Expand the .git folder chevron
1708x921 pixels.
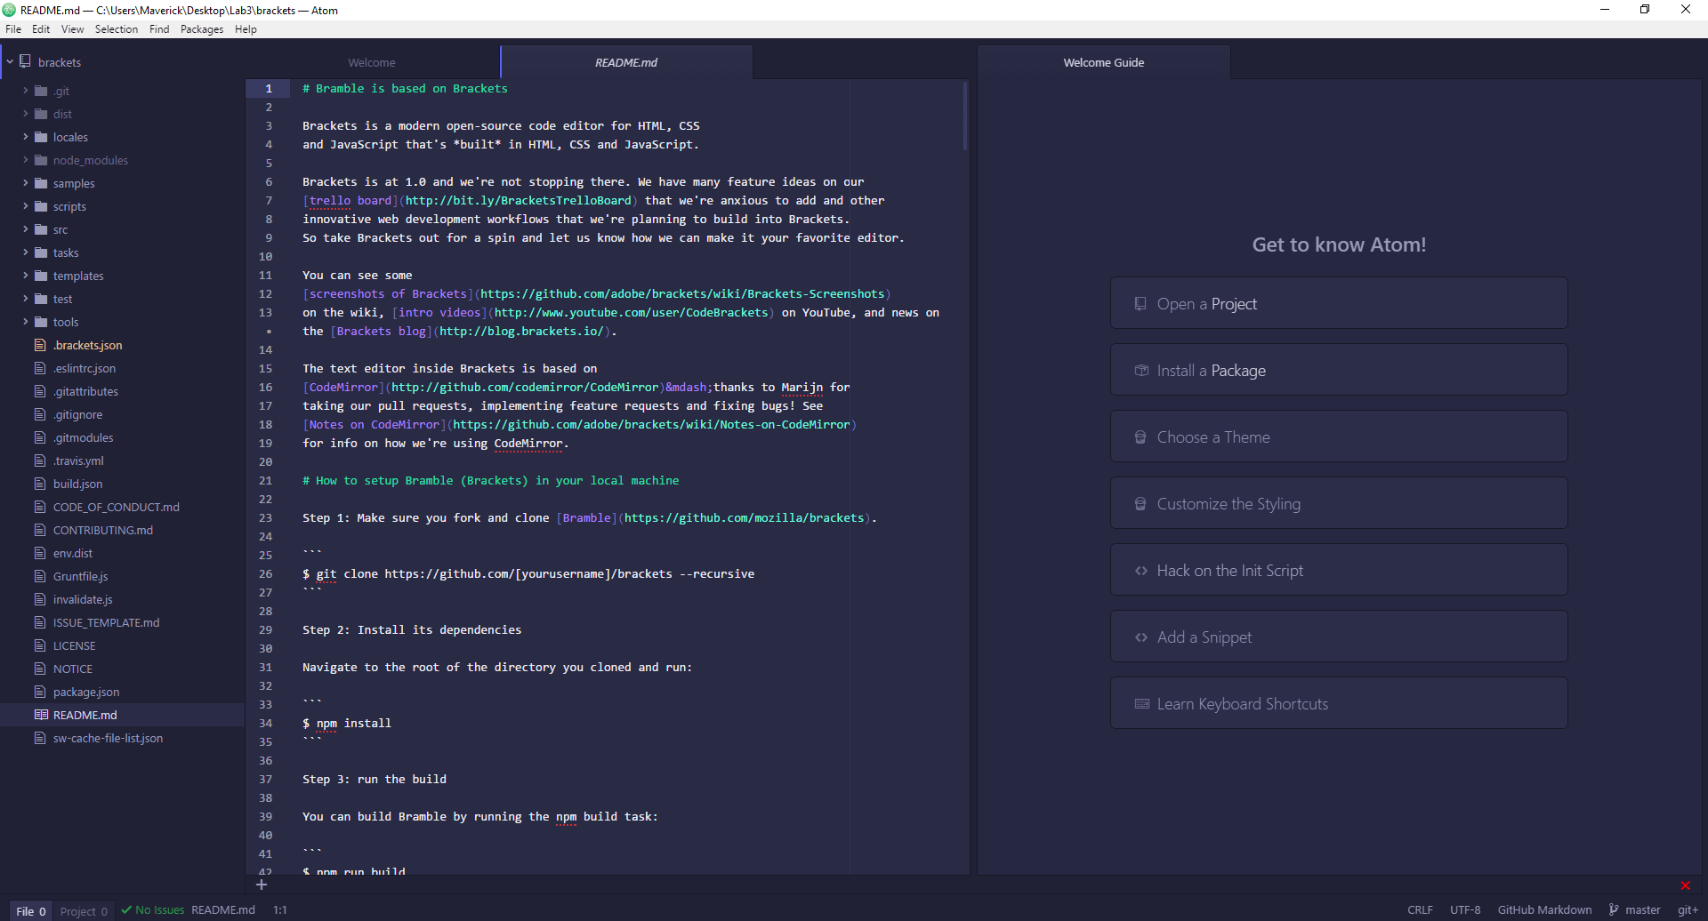tap(26, 91)
